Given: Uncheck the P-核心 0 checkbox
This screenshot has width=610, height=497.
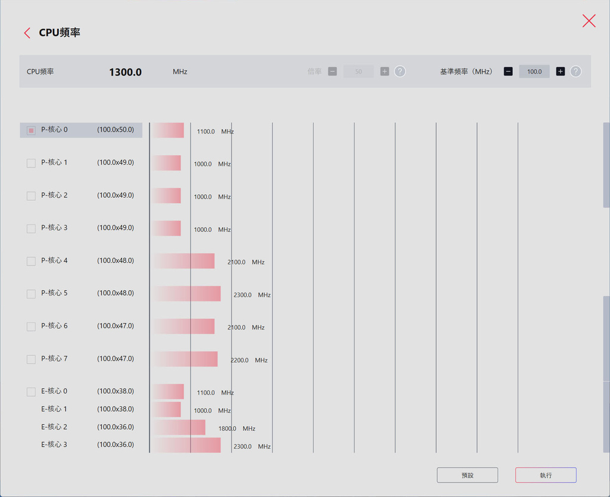Looking at the screenshot, I should point(31,131).
